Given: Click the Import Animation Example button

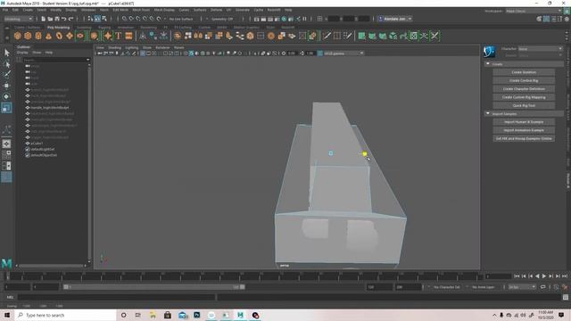Looking at the screenshot, I should pos(524,130).
